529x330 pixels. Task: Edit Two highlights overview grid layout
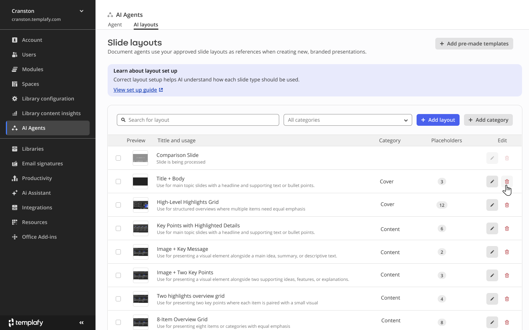(492, 299)
